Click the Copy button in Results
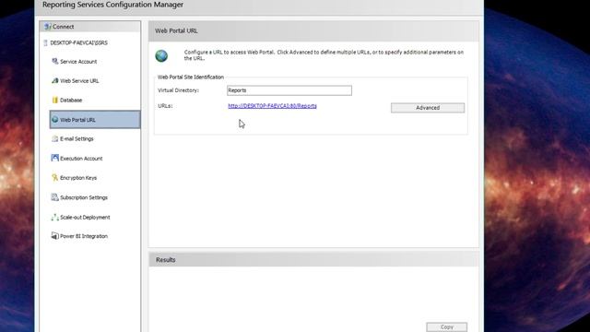Viewport: 590px width, 332px height. tap(446, 326)
